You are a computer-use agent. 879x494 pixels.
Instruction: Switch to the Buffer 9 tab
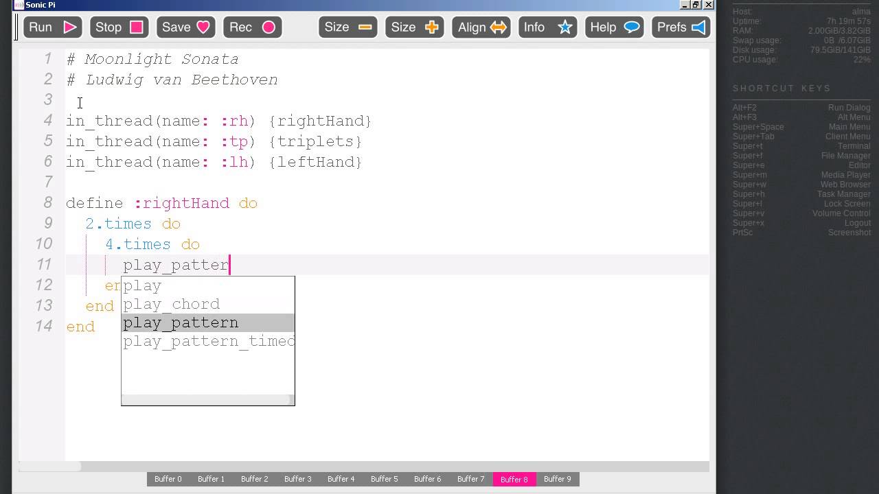point(558,479)
